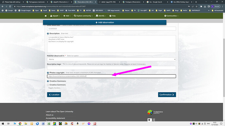Click the Creative Commons help icon
Screen dimensions: 225x126
pos(48,81)
